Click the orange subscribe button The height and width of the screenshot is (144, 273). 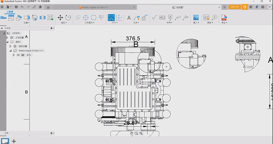[x=235, y=7]
